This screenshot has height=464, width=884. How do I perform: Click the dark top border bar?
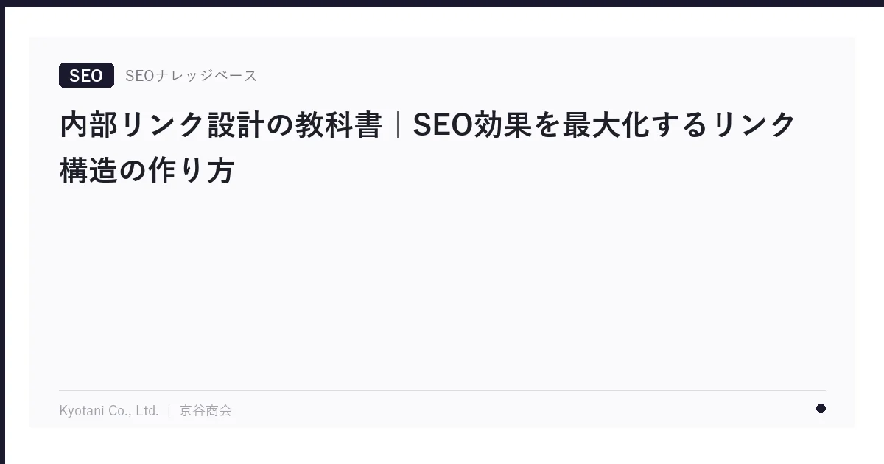pyautogui.click(x=442, y=3)
